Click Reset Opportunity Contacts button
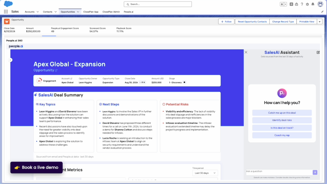The height and width of the screenshot is (184, 327). [x=252, y=21]
